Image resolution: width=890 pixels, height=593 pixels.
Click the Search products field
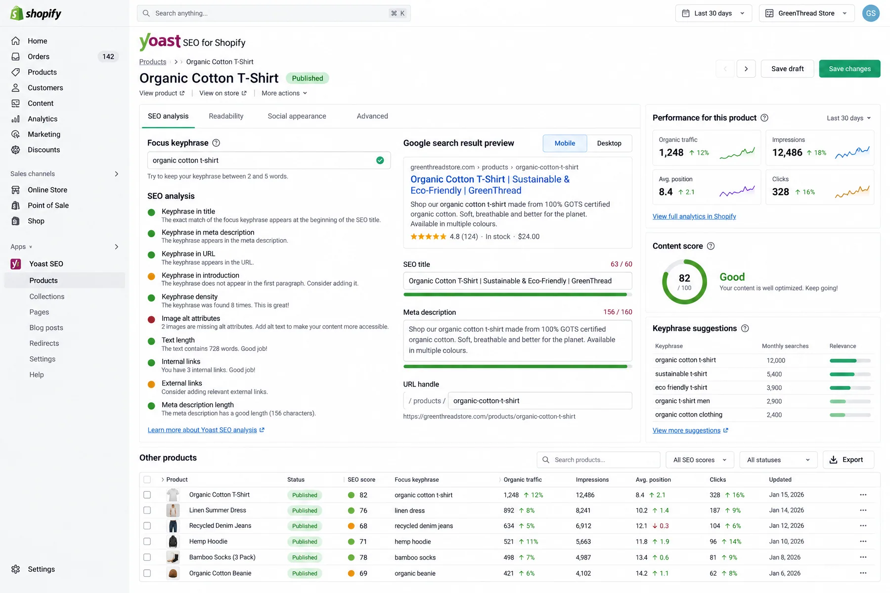pyautogui.click(x=598, y=460)
